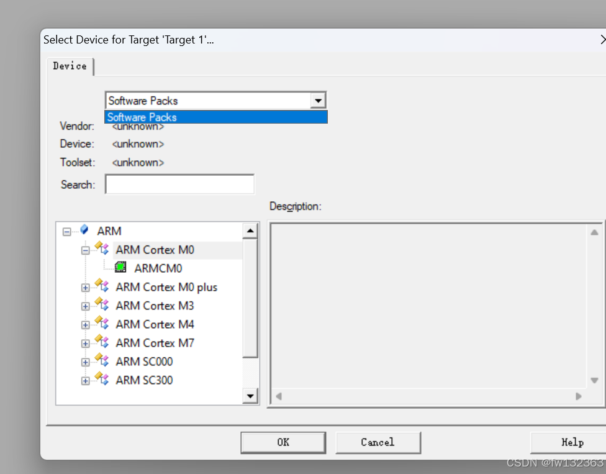Click the ARM Cortex M7 family icon
The width and height of the screenshot is (606, 474).
coord(102,342)
